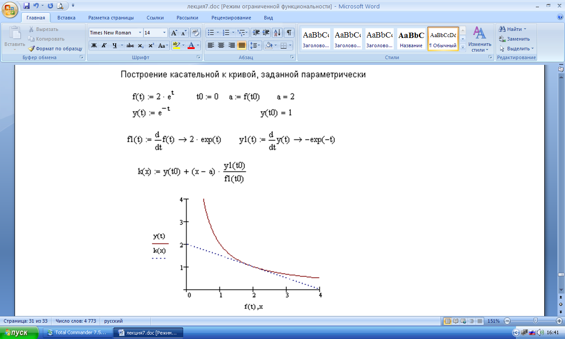This screenshot has width=565, height=339.
Task: Open line spacing dropdown
Action: pos(255,45)
